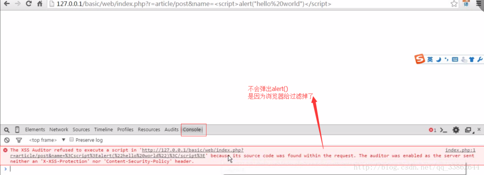Focus the console input prompt

[244, 169]
